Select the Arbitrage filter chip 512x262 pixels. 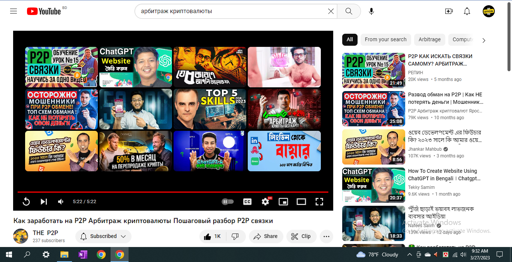430,39
